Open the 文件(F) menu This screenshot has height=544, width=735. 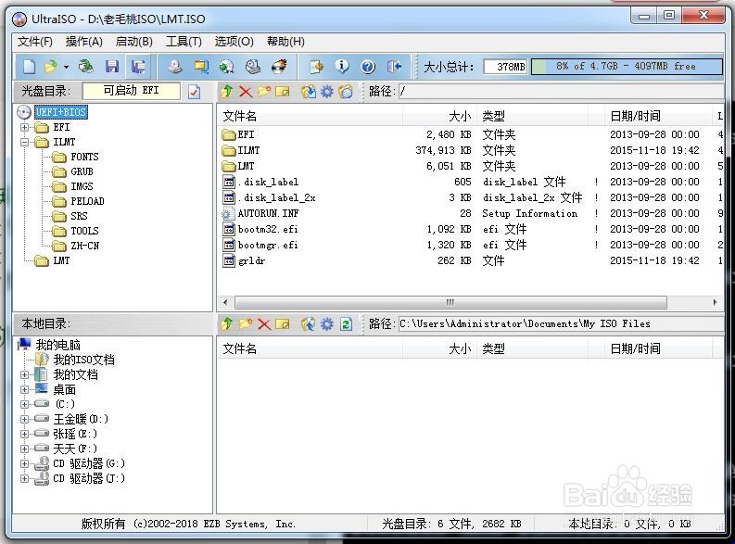point(35,42)
